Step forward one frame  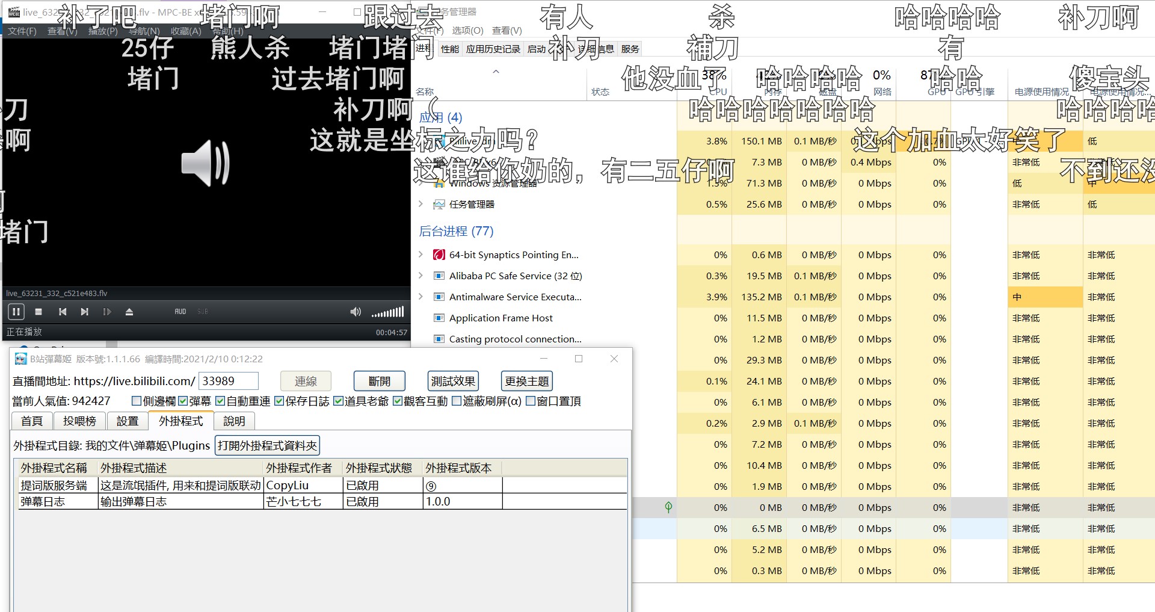pos(107,312)
